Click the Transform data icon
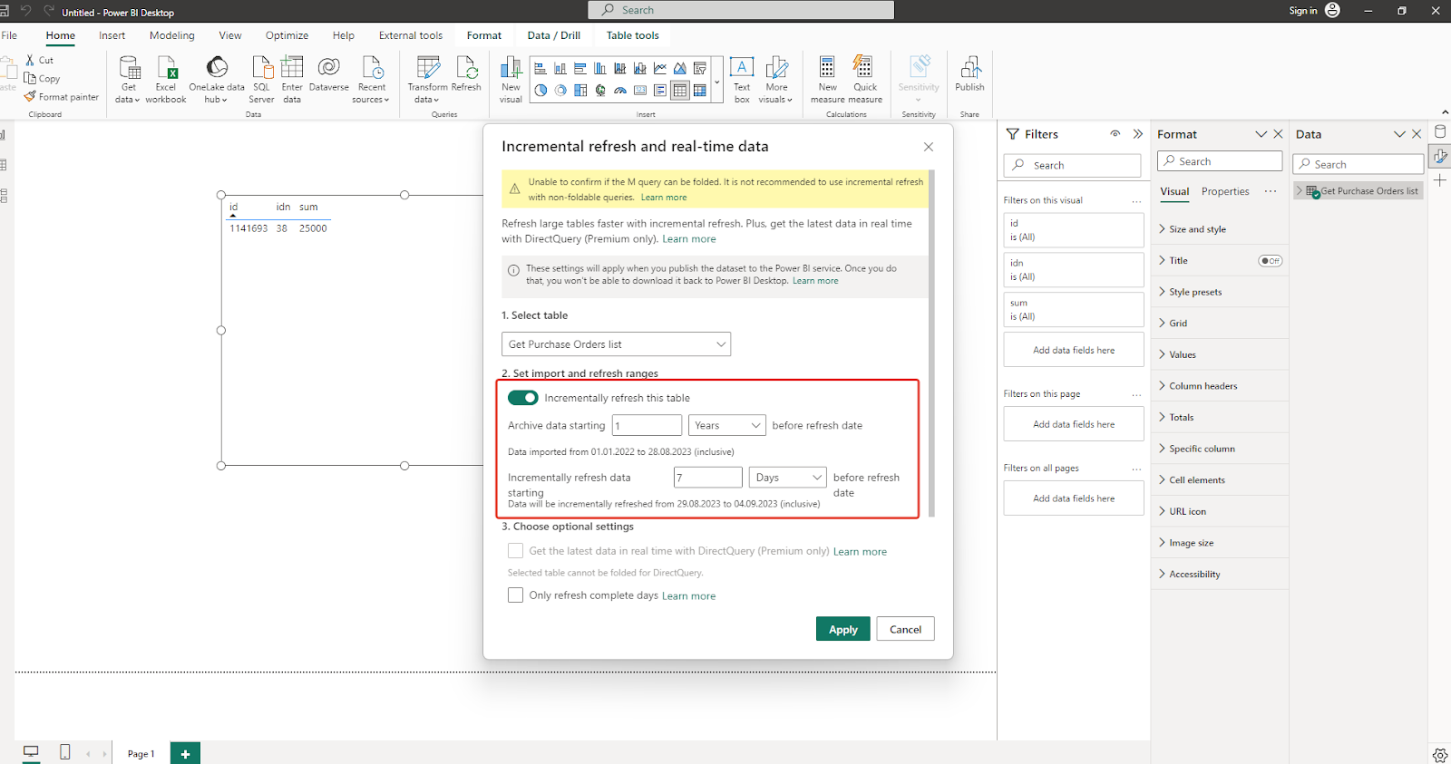 tap(427, 79)
